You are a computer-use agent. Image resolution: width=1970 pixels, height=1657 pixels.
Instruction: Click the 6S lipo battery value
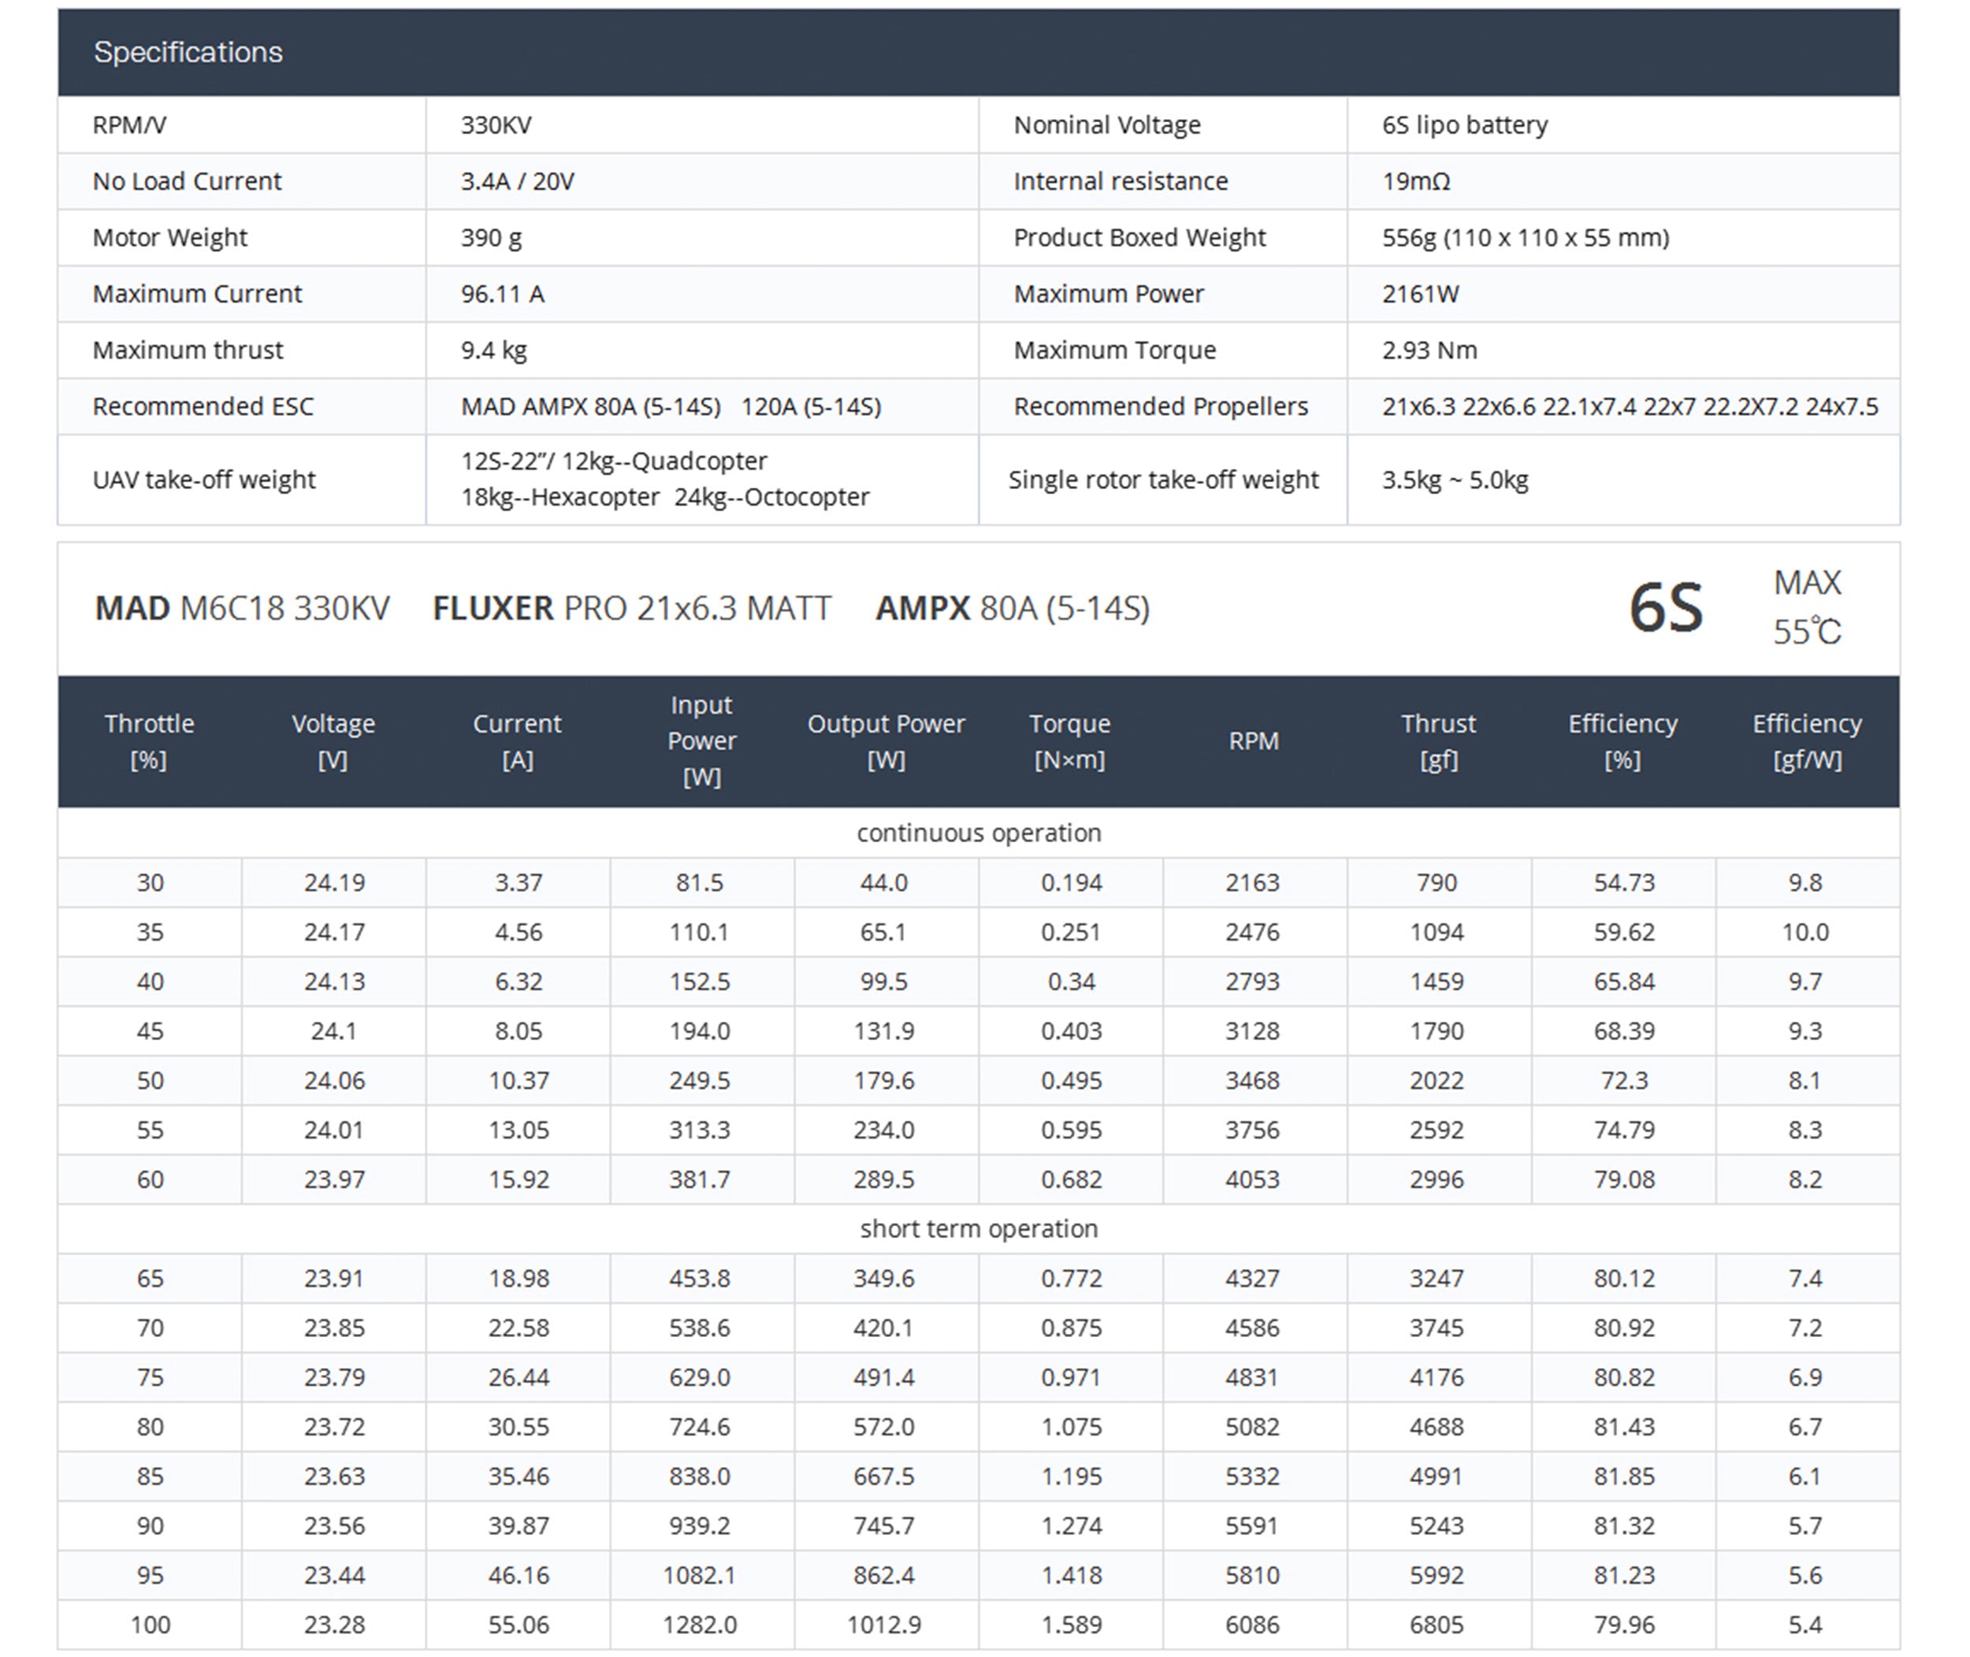tap(1463, 125)
